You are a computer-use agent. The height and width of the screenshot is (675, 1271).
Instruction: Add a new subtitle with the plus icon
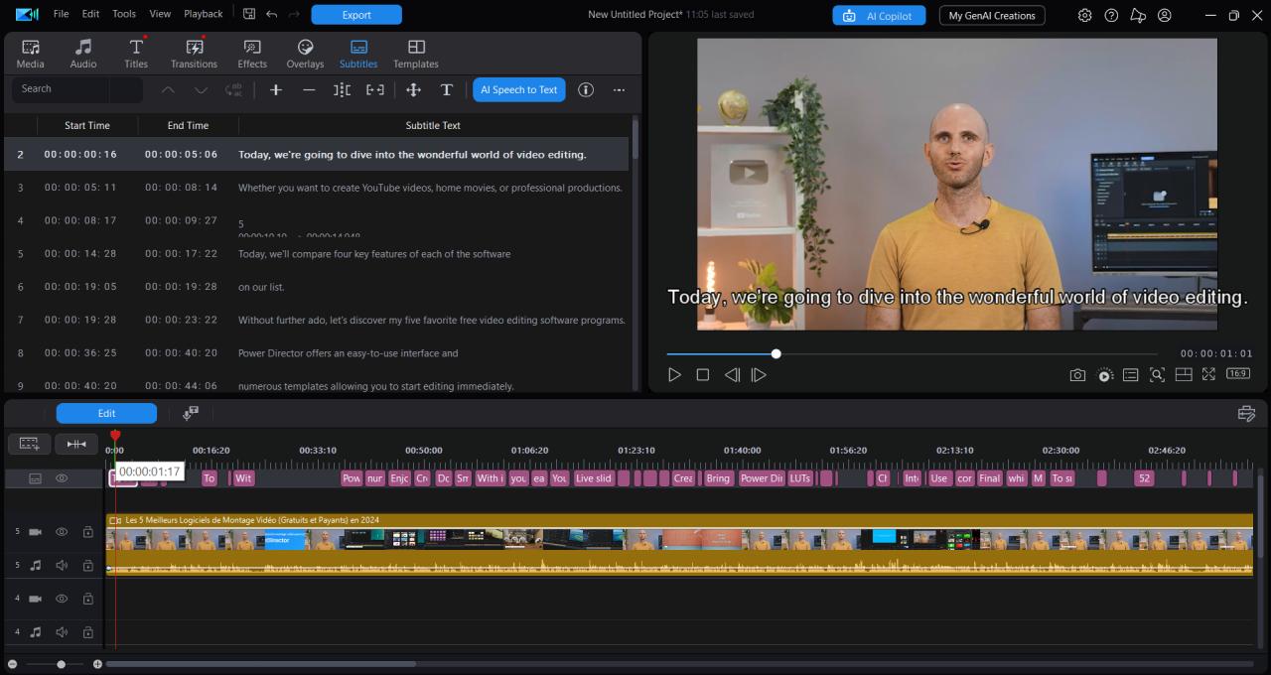tap(275, 89)
